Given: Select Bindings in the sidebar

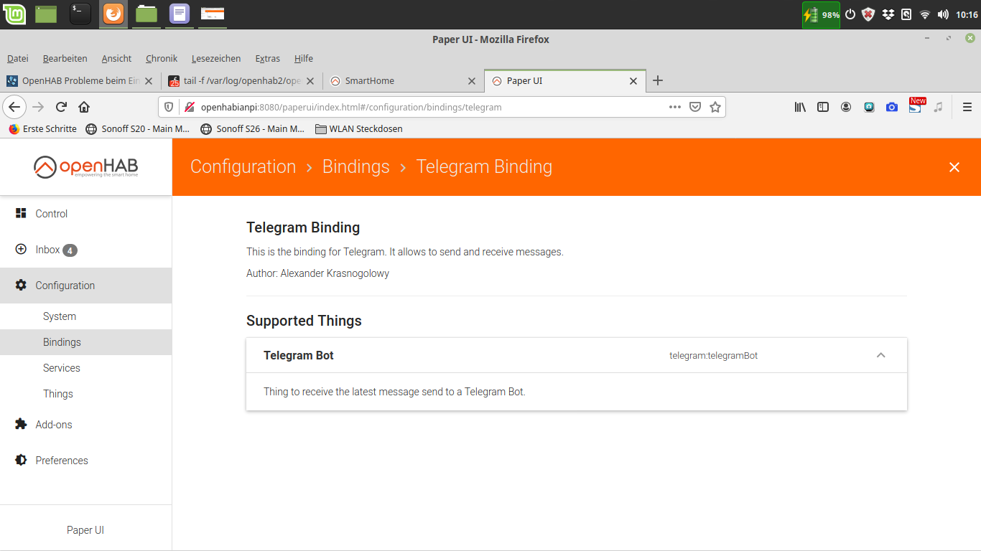Looking at the screenshot, I should (x=86, y=342).
